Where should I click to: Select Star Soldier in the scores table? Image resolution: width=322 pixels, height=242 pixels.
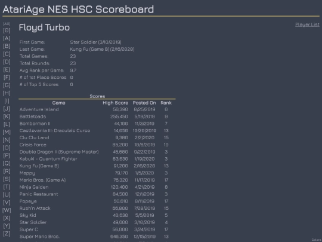pos(33,222)
